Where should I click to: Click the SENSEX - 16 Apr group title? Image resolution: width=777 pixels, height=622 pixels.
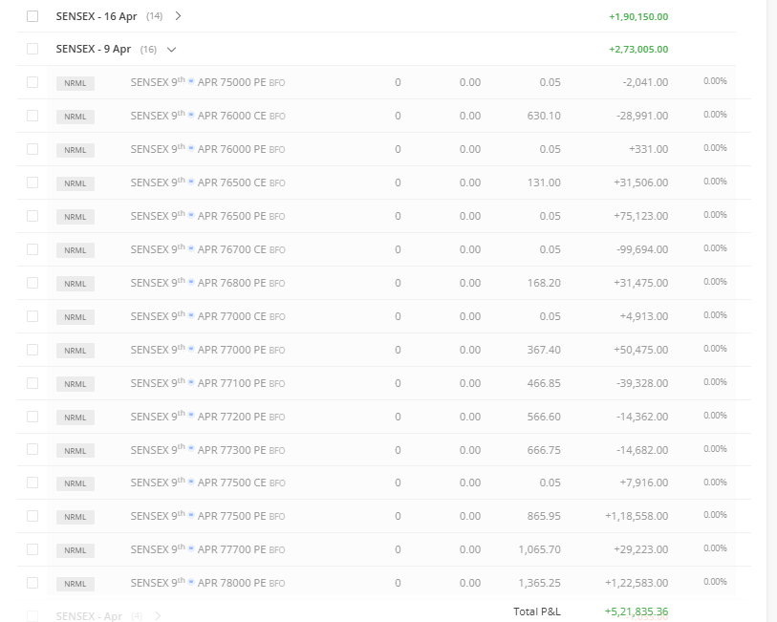(97, 16)
